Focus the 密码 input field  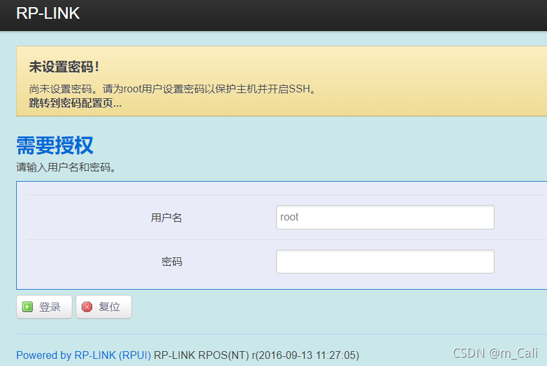pyautogui.click(x=385, y=261)
